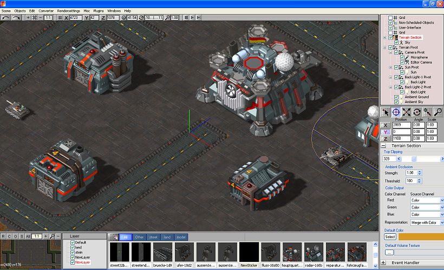Select the target-with-arrow pick tool

pyautogui.click(x=427, y=112)
